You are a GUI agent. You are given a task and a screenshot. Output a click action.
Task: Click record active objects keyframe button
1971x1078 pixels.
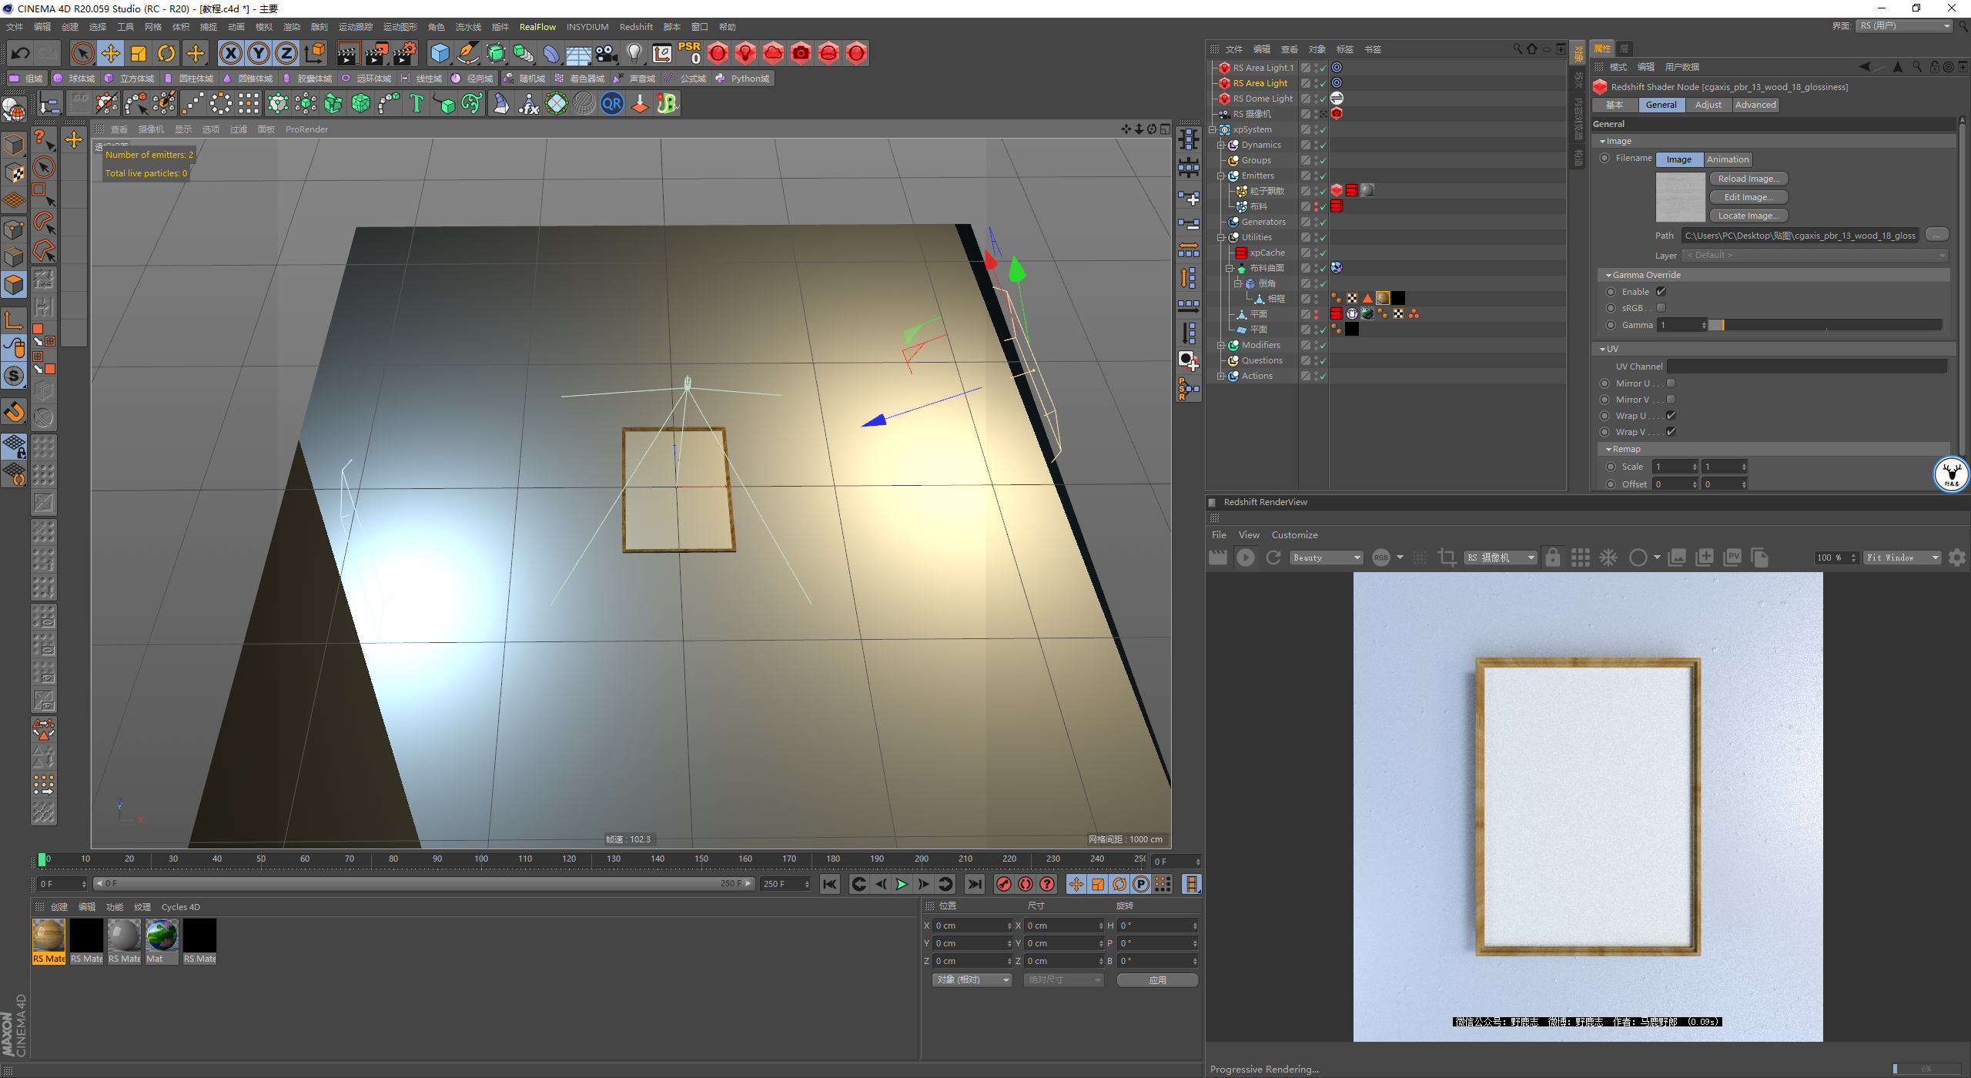(1003, 884)
